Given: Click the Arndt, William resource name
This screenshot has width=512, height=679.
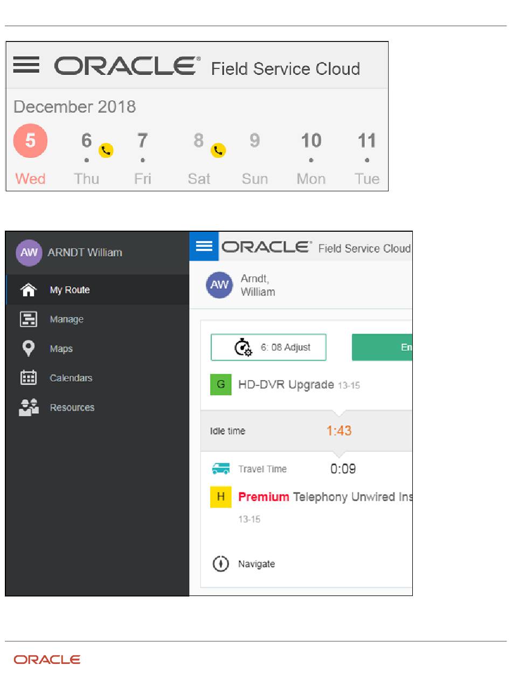Looking at the screenshot, I should pos(258,286).
